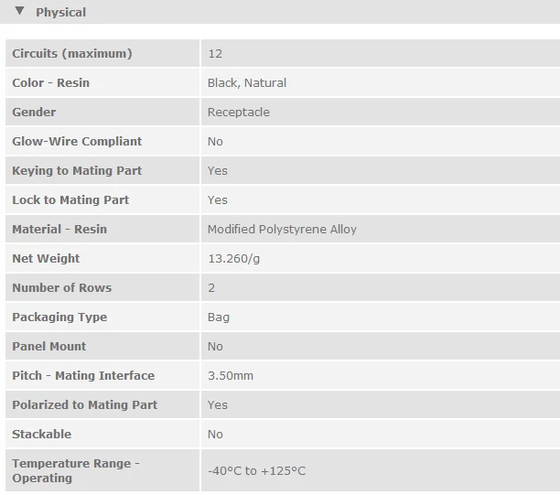Click the Temperature Range - Operating label
Screen dimensions: 560x495
[x=76, y=470]
